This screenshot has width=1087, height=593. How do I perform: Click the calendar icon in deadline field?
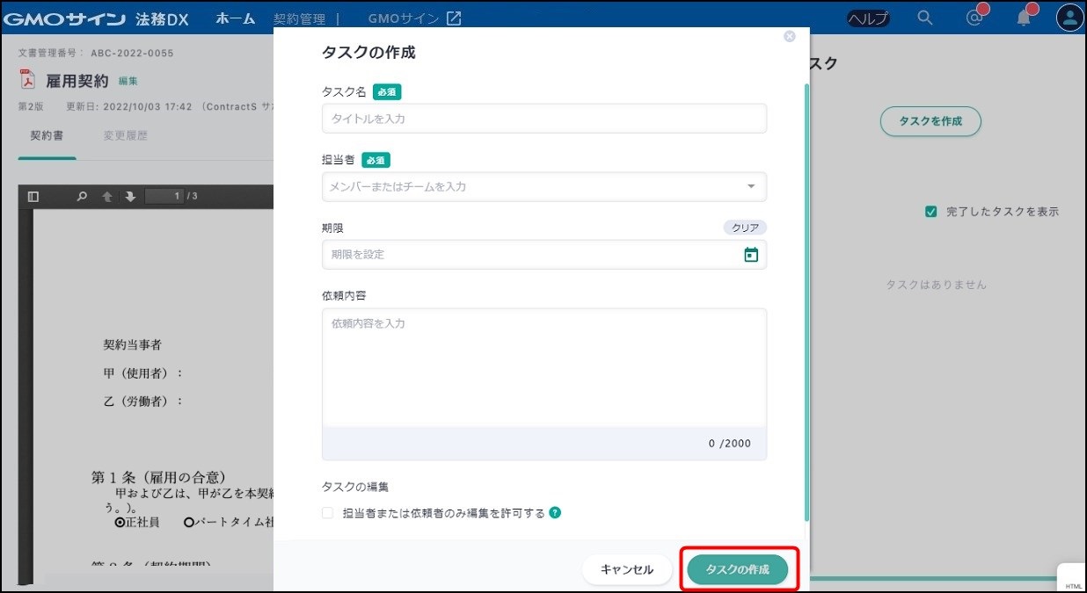[751, 255]
